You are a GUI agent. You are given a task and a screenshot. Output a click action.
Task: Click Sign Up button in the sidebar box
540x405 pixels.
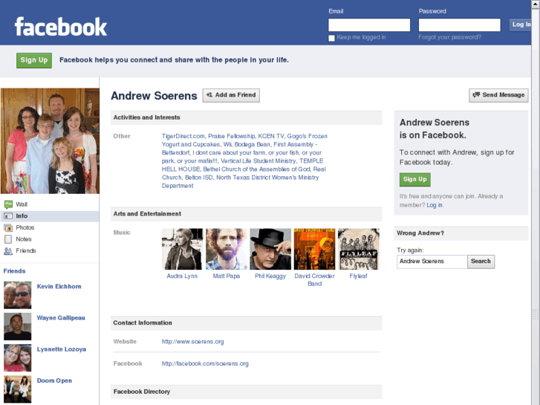tap(415, 179)
